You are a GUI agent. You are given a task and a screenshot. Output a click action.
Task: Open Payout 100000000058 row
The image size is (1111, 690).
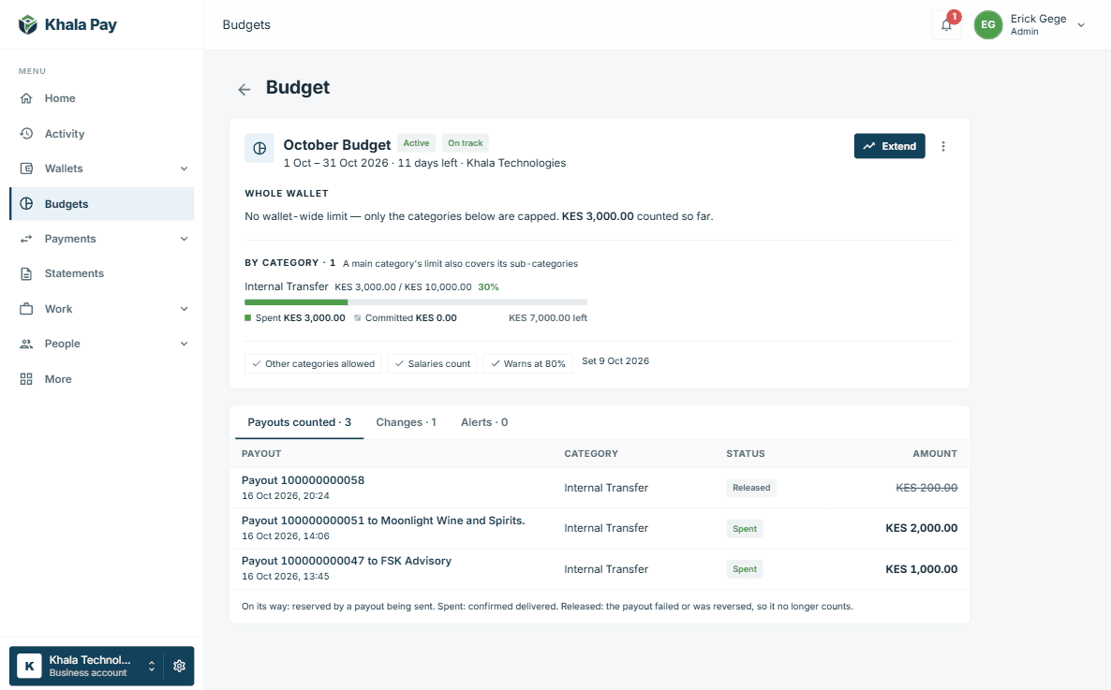(x=600, y=488)
